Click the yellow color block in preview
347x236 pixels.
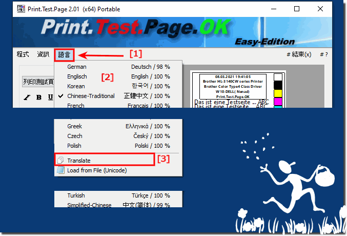click(278, 93)
